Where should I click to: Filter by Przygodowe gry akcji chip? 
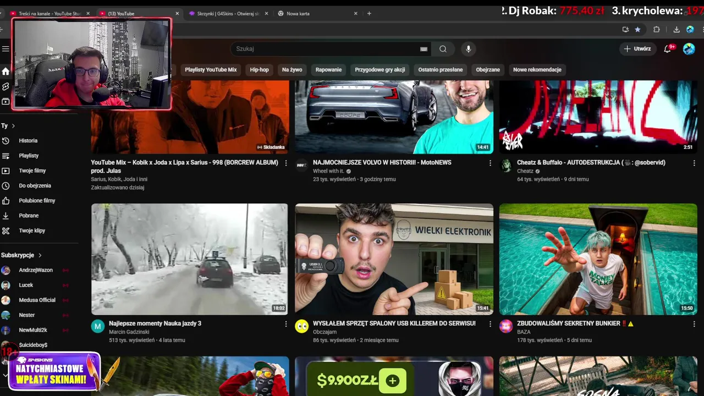coord(380,70)
